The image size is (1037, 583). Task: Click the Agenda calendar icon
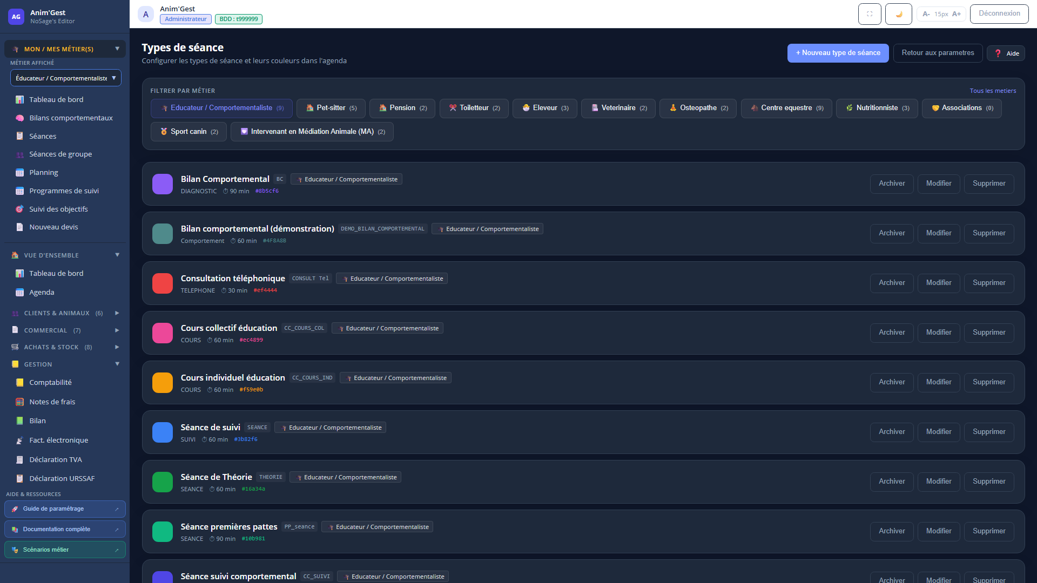[20, 293]
